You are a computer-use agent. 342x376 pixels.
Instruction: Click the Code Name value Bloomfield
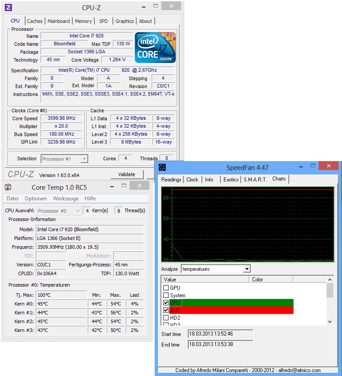pos(64,44)
